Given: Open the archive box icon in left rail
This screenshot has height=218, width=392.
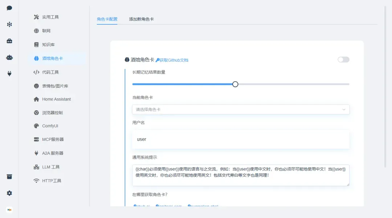Looking at the screenshot, I should [9, 177].
